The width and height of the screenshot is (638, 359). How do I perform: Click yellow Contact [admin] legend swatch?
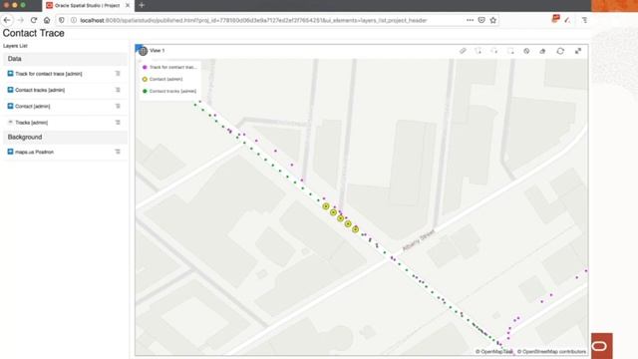tap(145, 80)
